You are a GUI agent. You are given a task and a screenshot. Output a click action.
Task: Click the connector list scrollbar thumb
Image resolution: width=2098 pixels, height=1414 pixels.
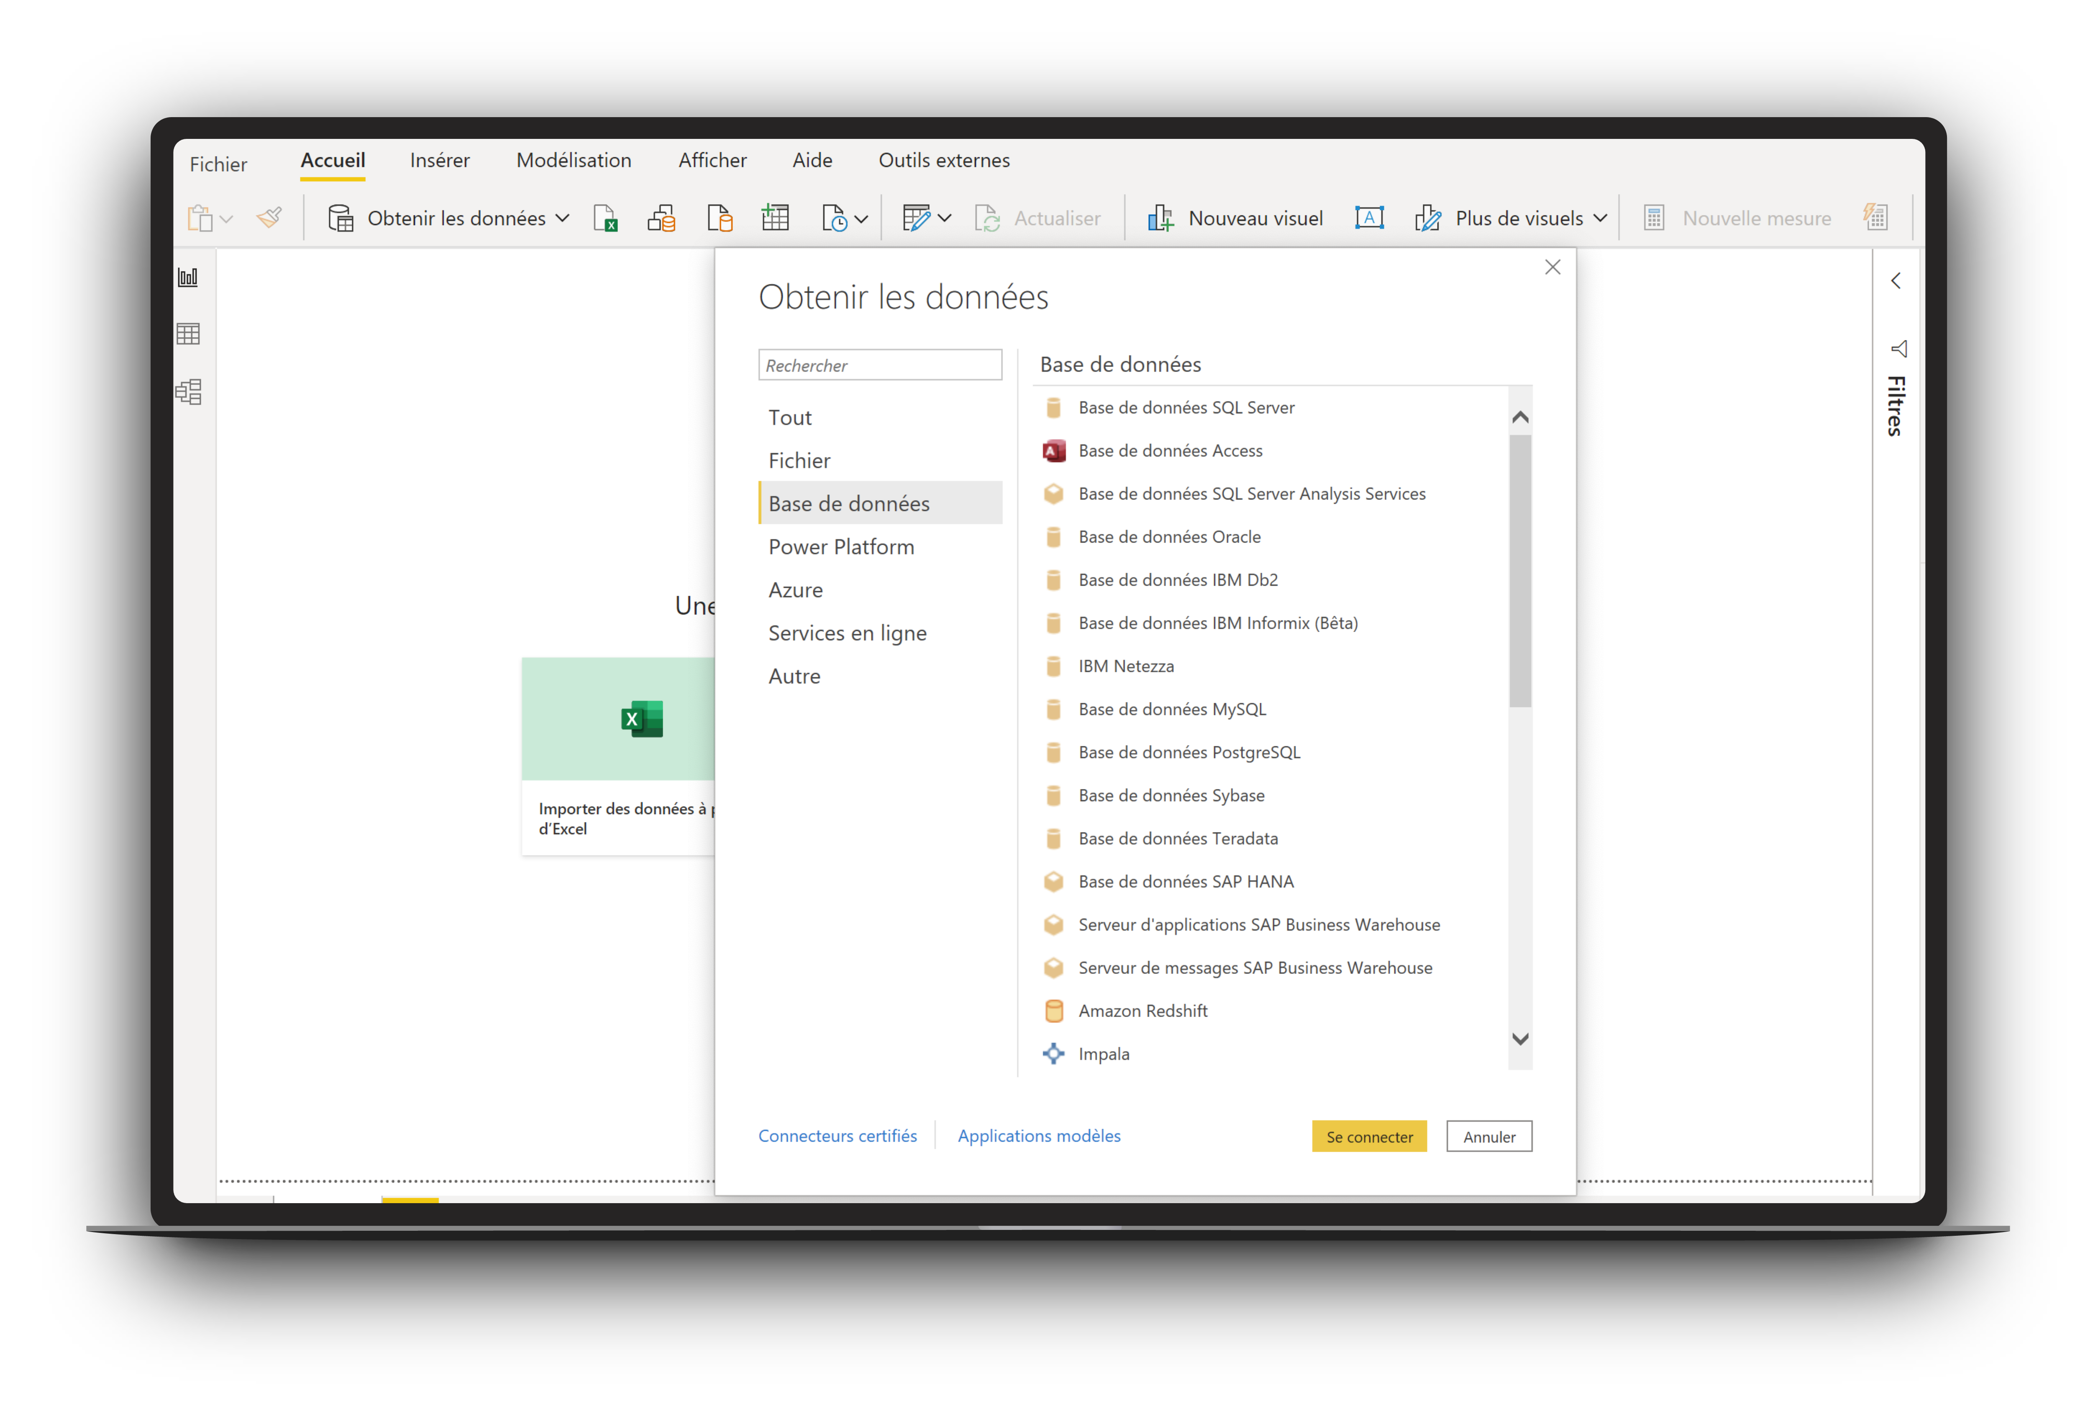coord(1520,571)
